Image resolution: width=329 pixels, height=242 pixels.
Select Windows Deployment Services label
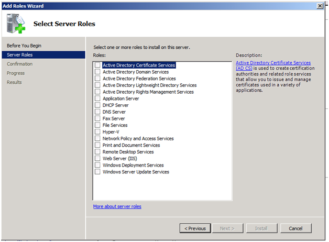[133, 165]
